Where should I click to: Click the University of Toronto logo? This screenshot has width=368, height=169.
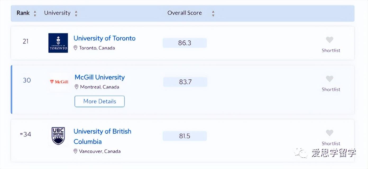tap(58, 43)
